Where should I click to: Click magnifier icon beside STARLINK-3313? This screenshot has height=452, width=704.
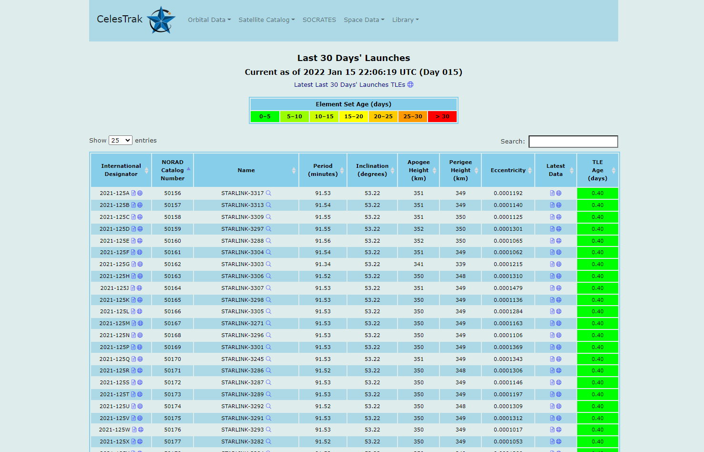[x=268, y=205]
